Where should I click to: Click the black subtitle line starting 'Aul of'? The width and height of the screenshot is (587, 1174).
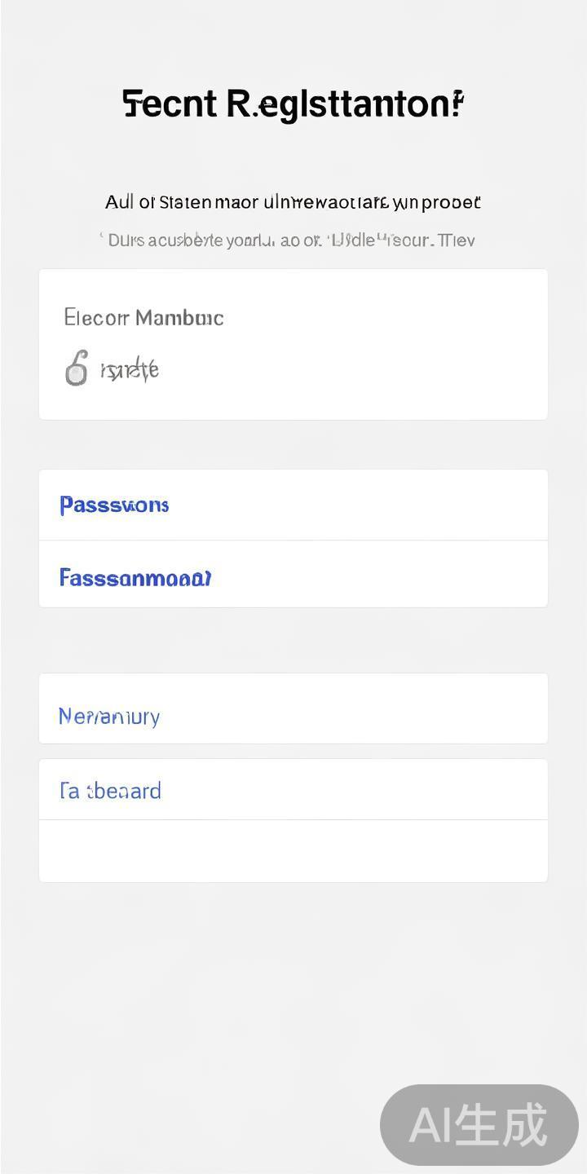click(293, 201)
